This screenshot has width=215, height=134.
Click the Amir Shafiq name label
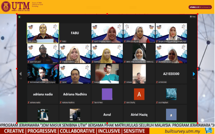(x=131, y=103)
